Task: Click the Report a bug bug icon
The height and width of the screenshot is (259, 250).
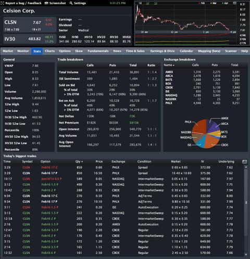Action: coord(2,3)
